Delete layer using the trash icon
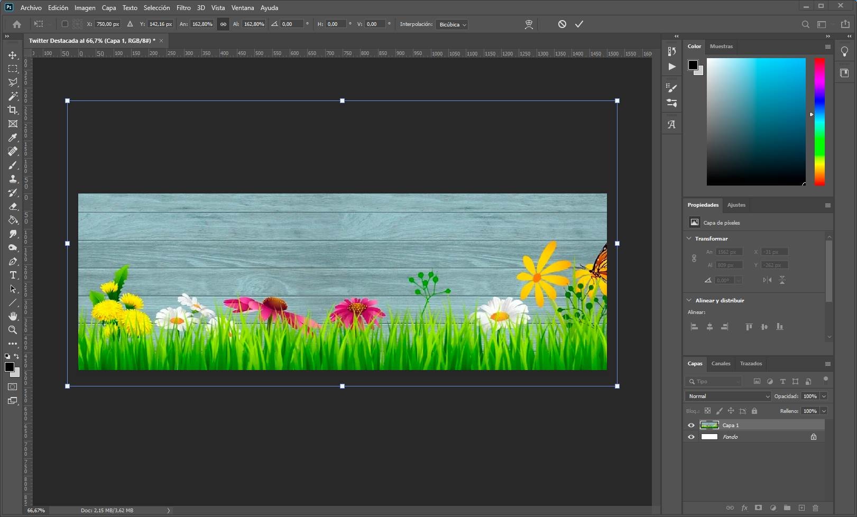 coord(815,508)
